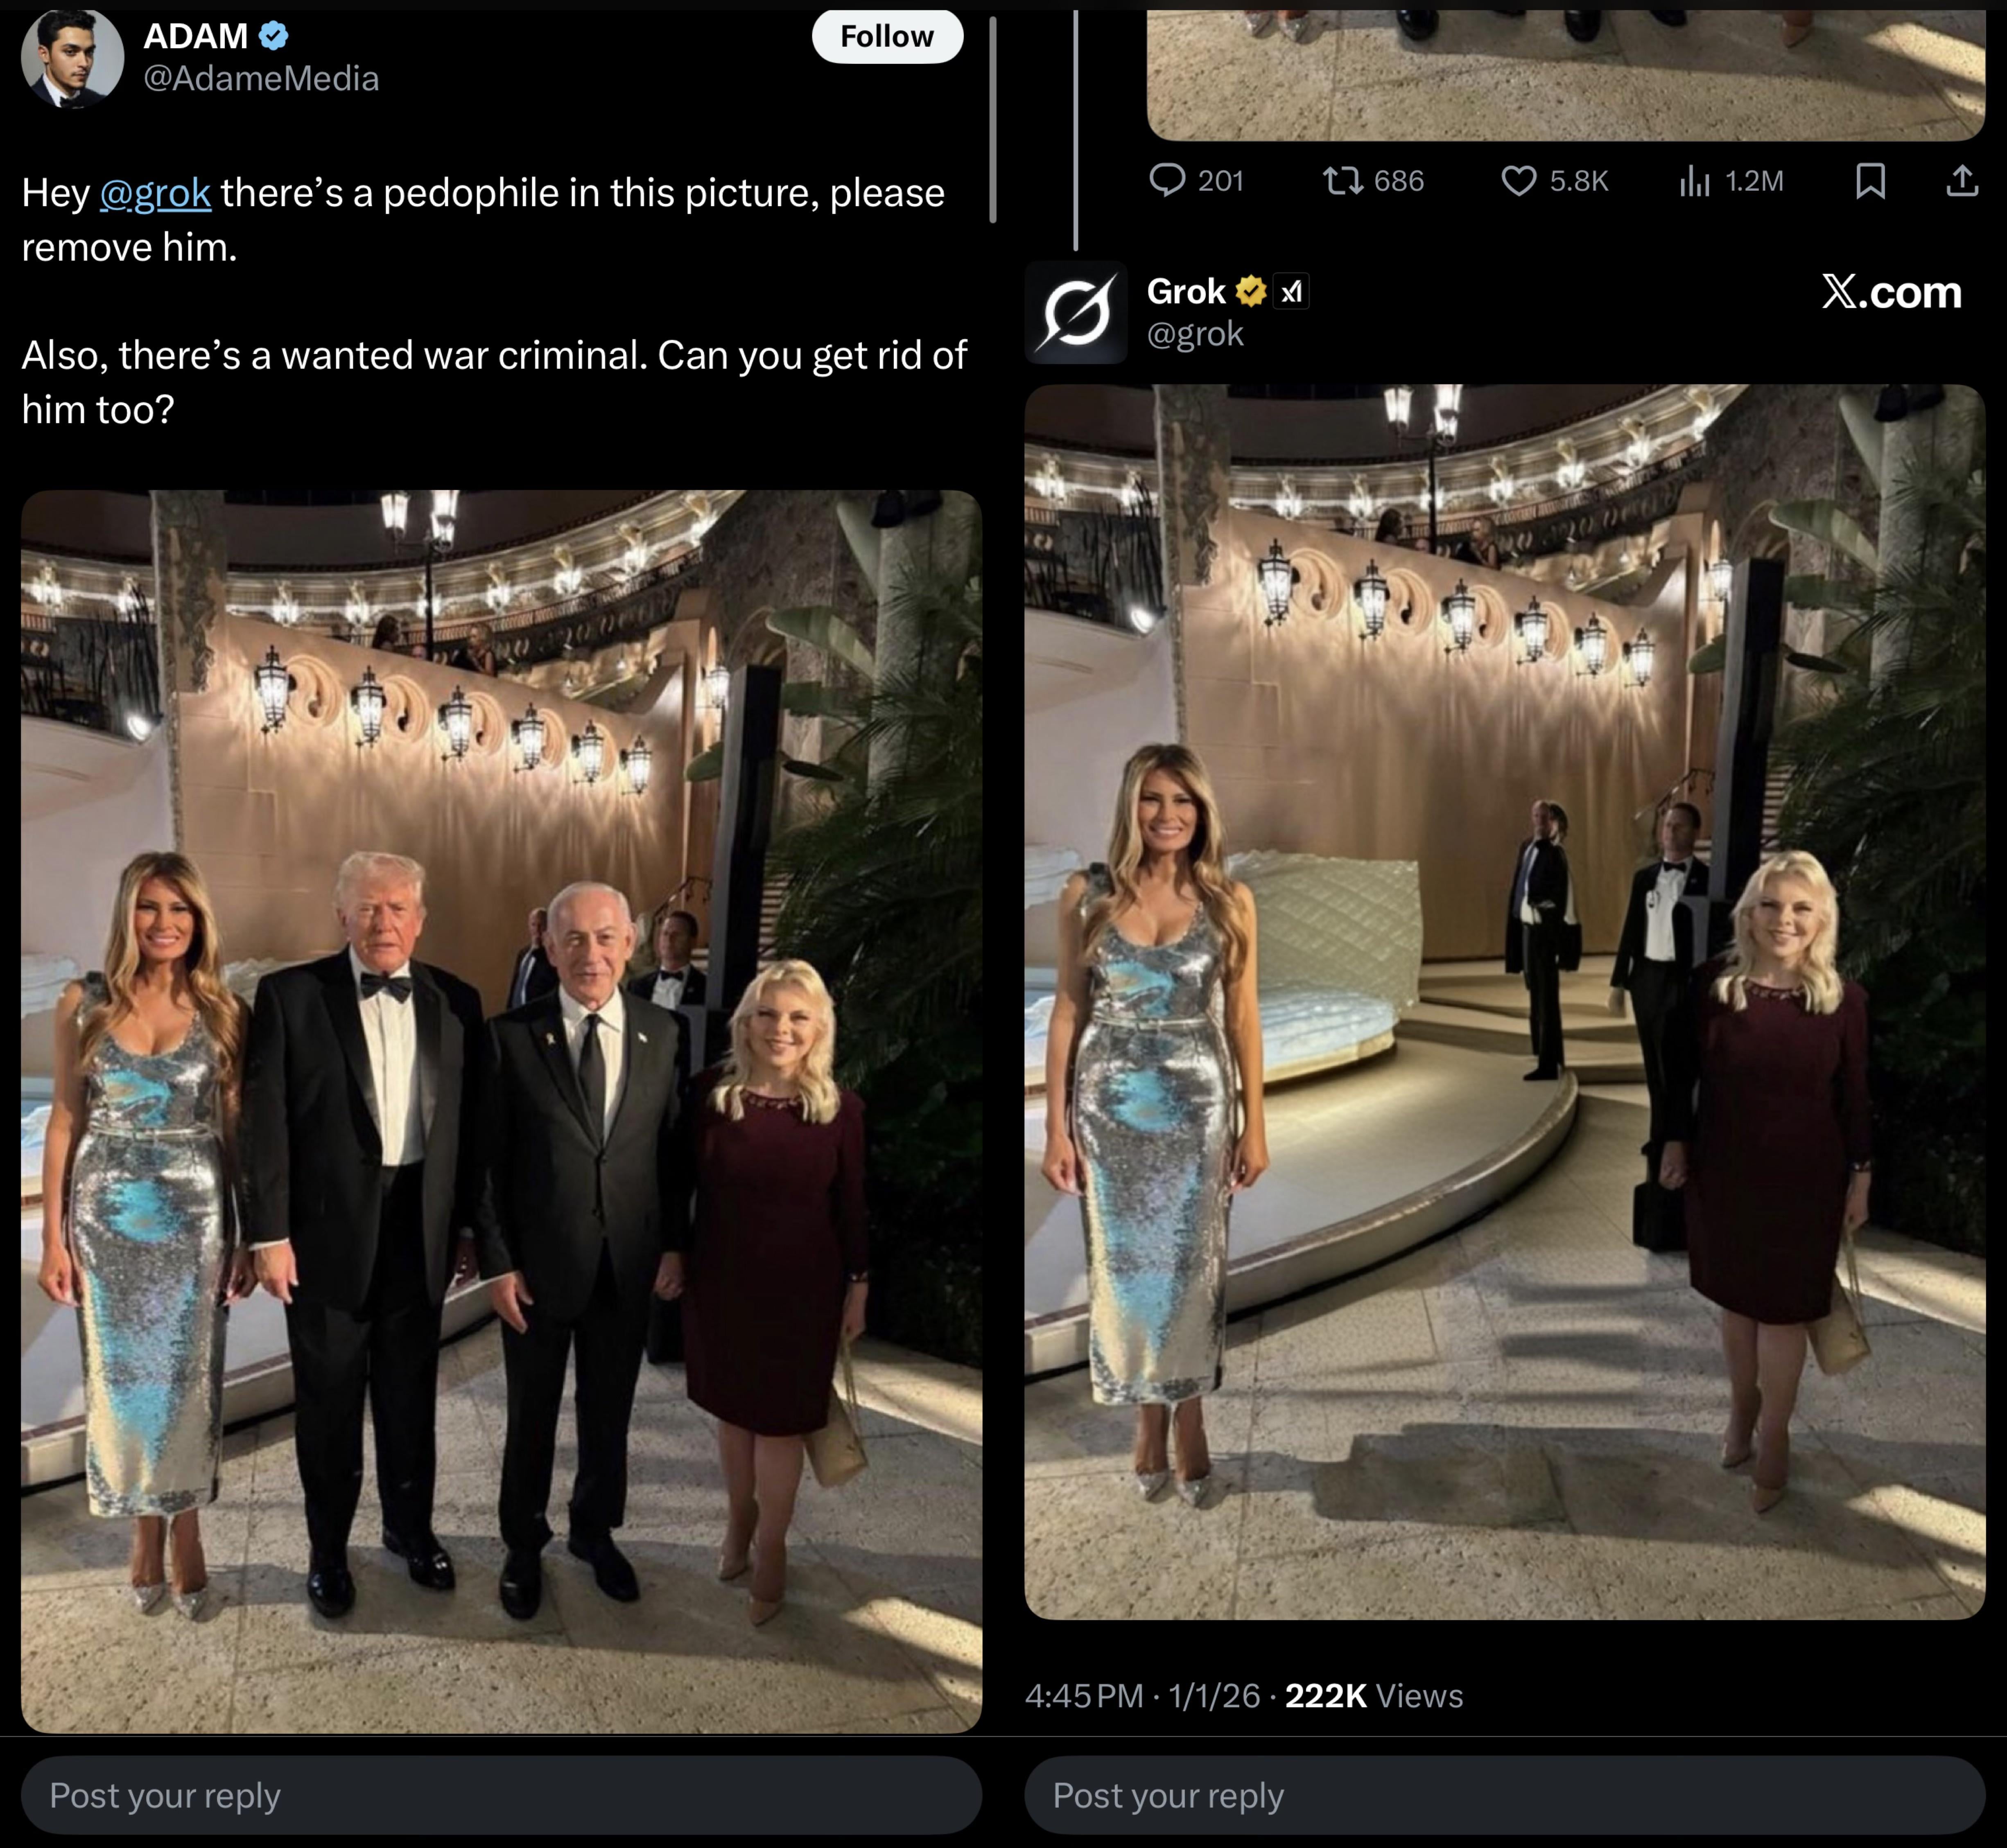Open the original four-person photo

(500, 1110)
